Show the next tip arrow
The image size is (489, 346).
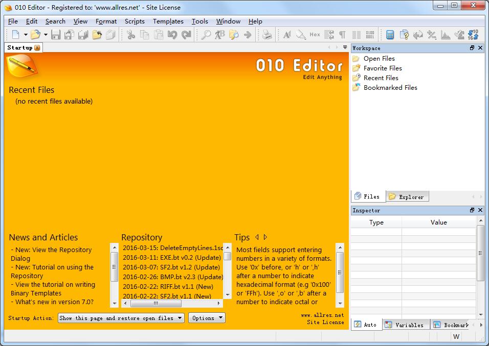point(265,237)
